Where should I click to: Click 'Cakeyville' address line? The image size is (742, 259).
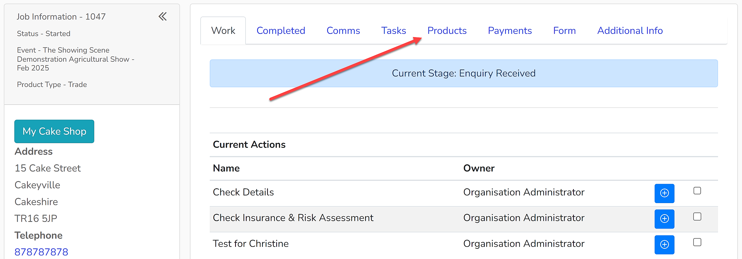click(37, 185)
